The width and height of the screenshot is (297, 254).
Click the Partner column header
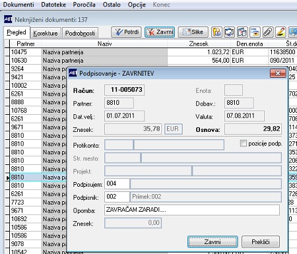point(26,44)
